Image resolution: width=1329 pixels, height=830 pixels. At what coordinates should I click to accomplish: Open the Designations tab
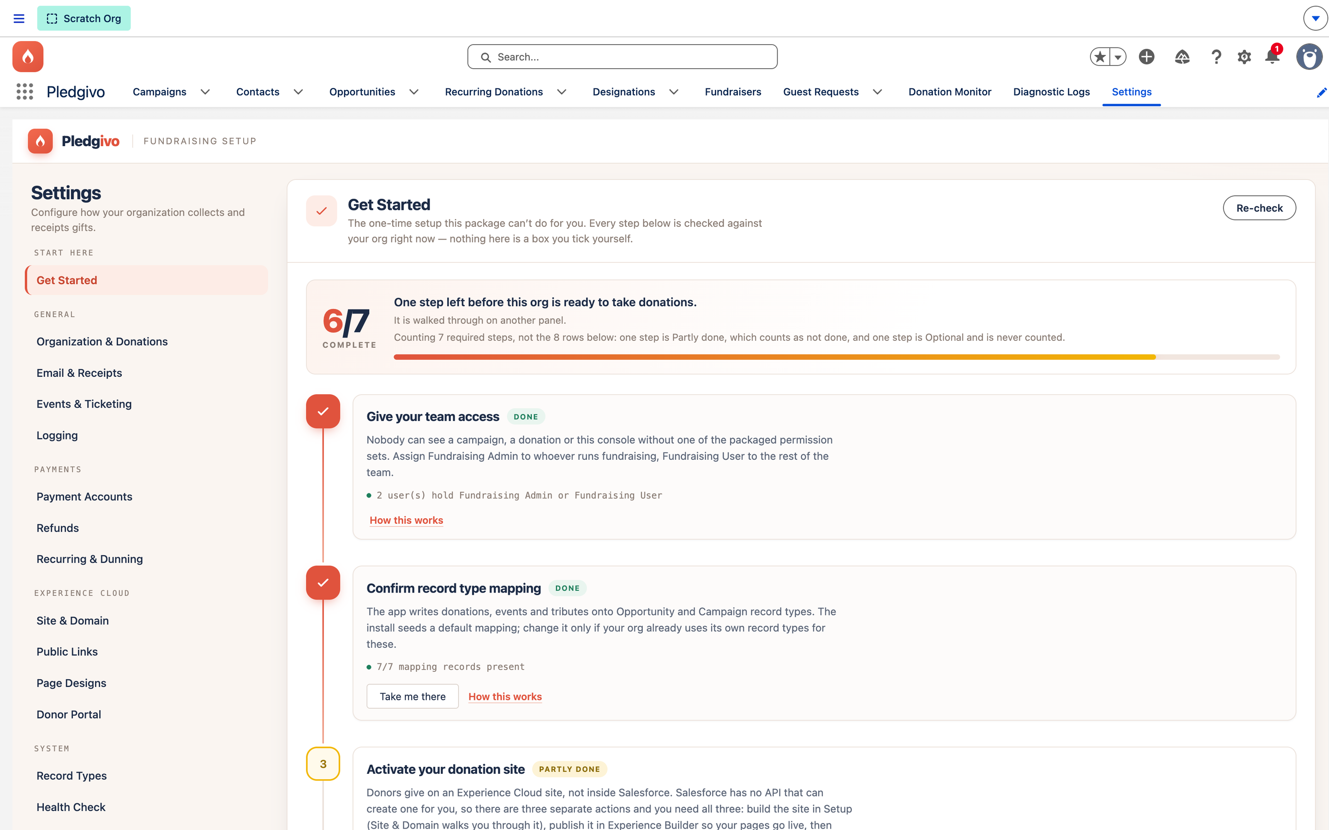click(624, 92)
